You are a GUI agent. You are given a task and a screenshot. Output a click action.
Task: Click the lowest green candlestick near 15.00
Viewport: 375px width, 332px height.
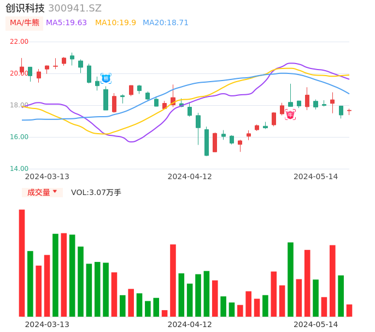(x=207, y=141)
